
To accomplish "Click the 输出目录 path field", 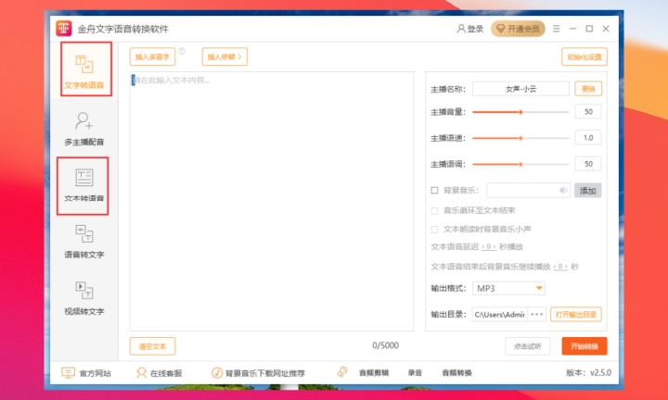I will 499,315.
